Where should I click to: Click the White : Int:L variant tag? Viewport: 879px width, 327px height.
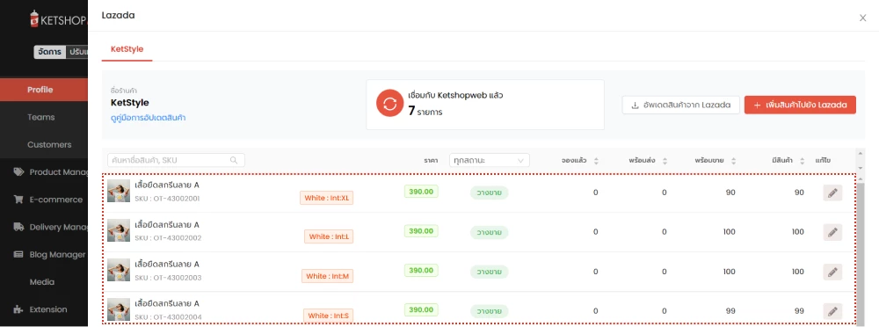pos(329,236)
